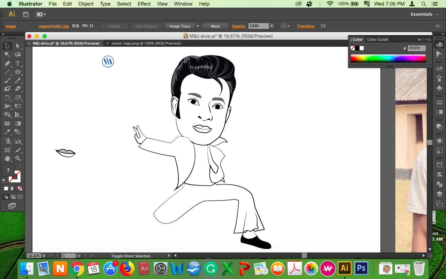The image size is (446, 279).
Task: Switch to steem logo.png document tab
Action: click(x=146, y=43)
